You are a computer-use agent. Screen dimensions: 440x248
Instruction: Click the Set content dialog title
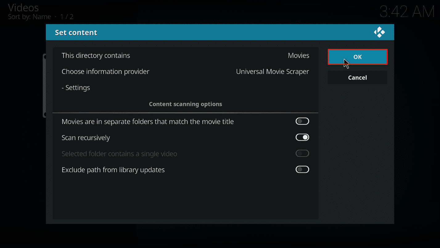point(76,32)
